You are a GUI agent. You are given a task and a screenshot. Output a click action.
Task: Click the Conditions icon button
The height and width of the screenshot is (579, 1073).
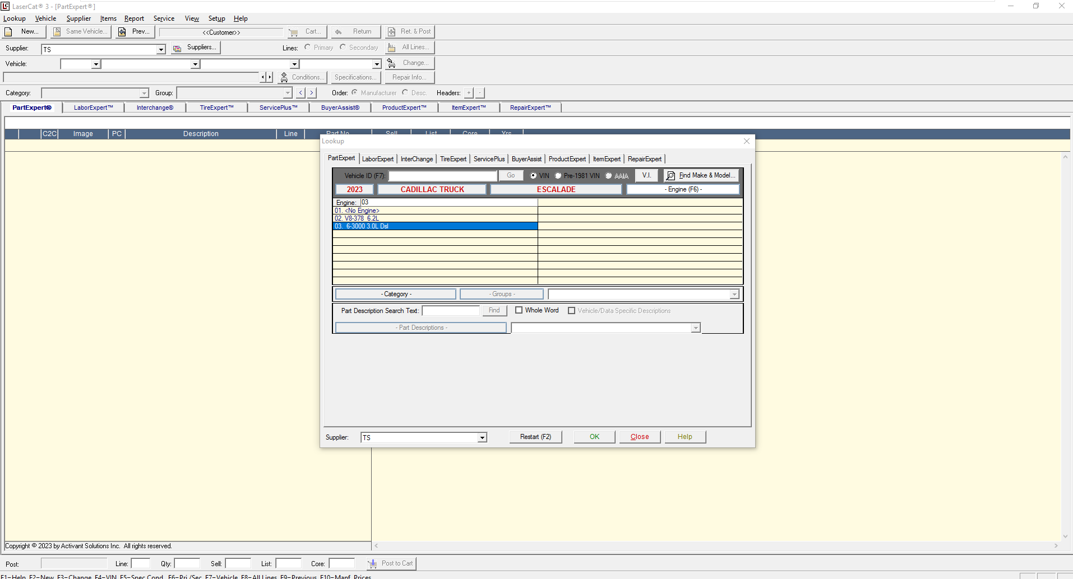284,77
